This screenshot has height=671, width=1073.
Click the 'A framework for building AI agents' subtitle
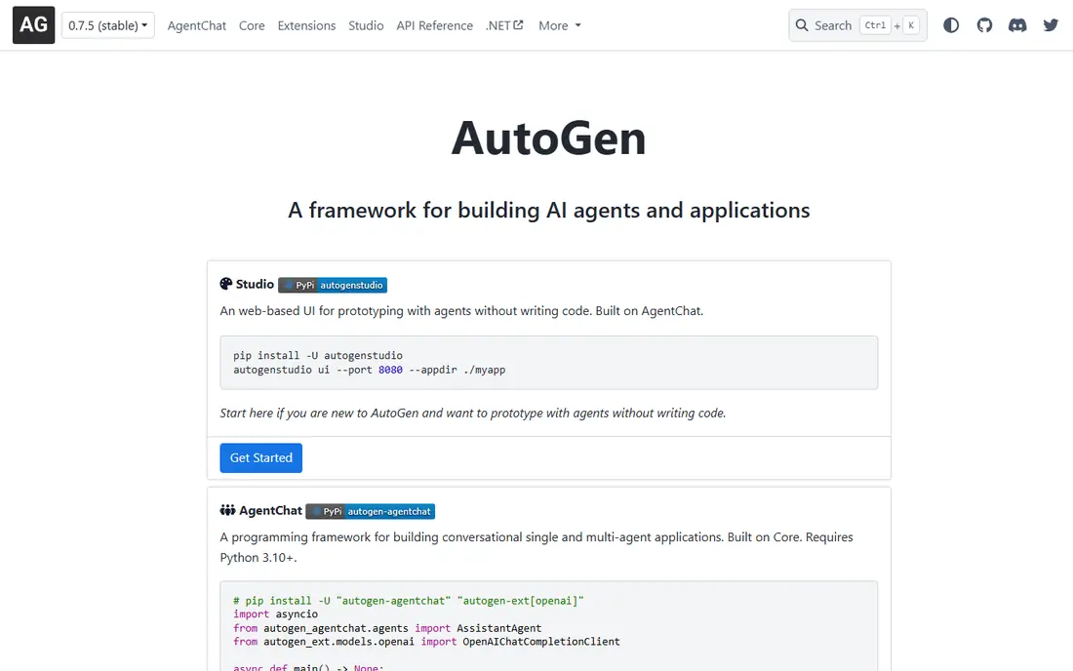[549, 210]
